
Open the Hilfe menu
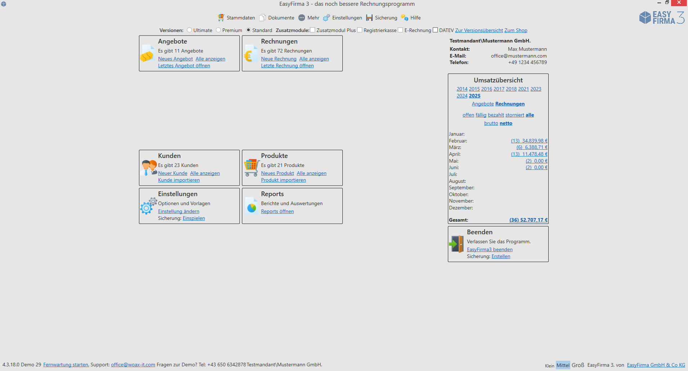pyautogui.click(x=411, y=18)
